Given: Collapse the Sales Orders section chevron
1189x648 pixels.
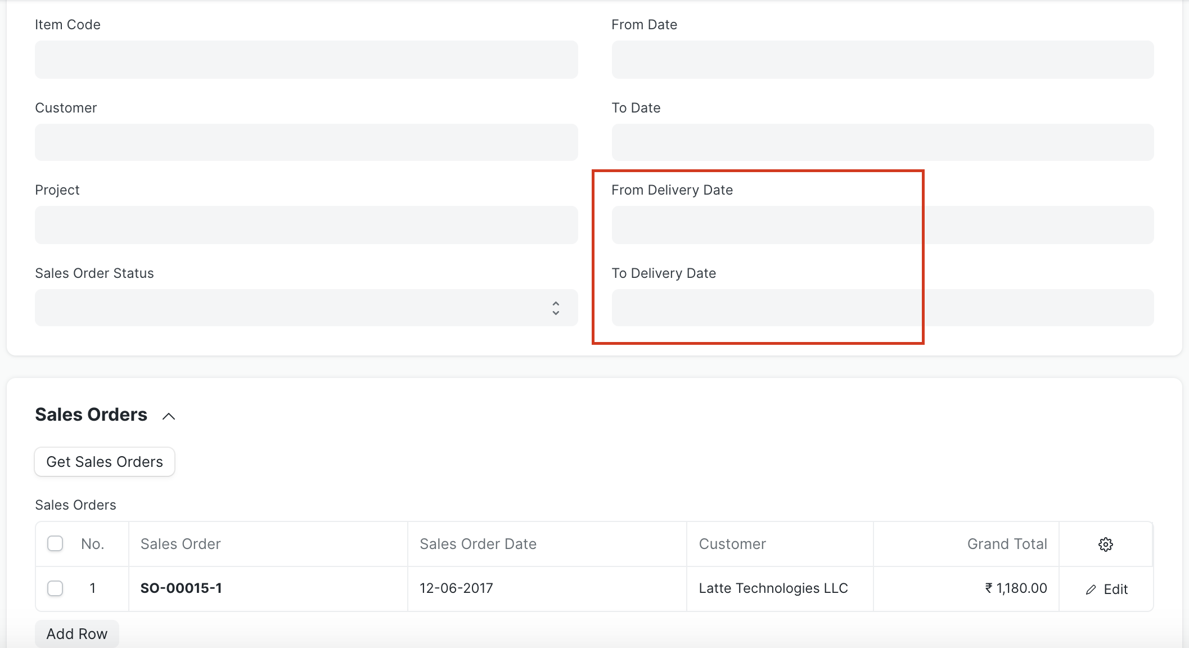Looking at the screenshot, I should click(x=169, y=416).
